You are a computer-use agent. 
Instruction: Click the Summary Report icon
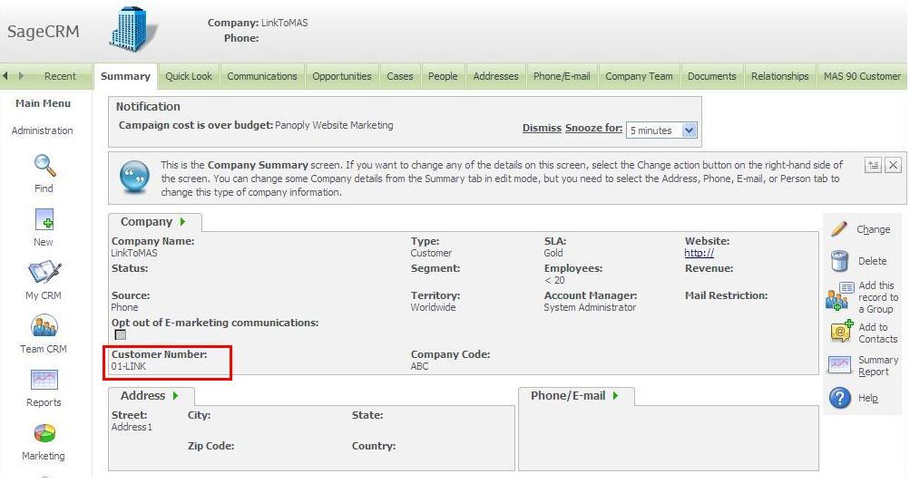[x=839, y=365]
